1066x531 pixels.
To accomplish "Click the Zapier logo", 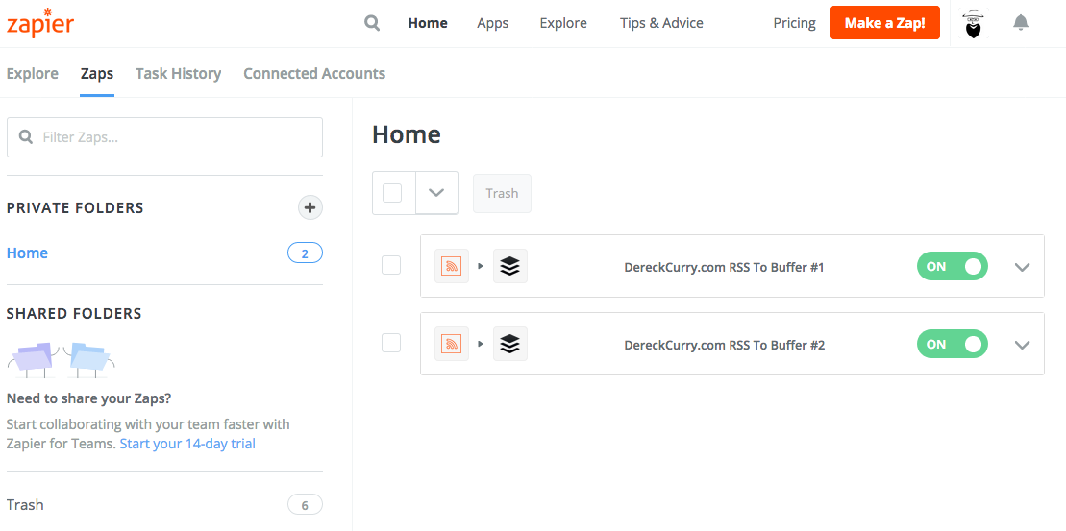I will pos(40,22).
